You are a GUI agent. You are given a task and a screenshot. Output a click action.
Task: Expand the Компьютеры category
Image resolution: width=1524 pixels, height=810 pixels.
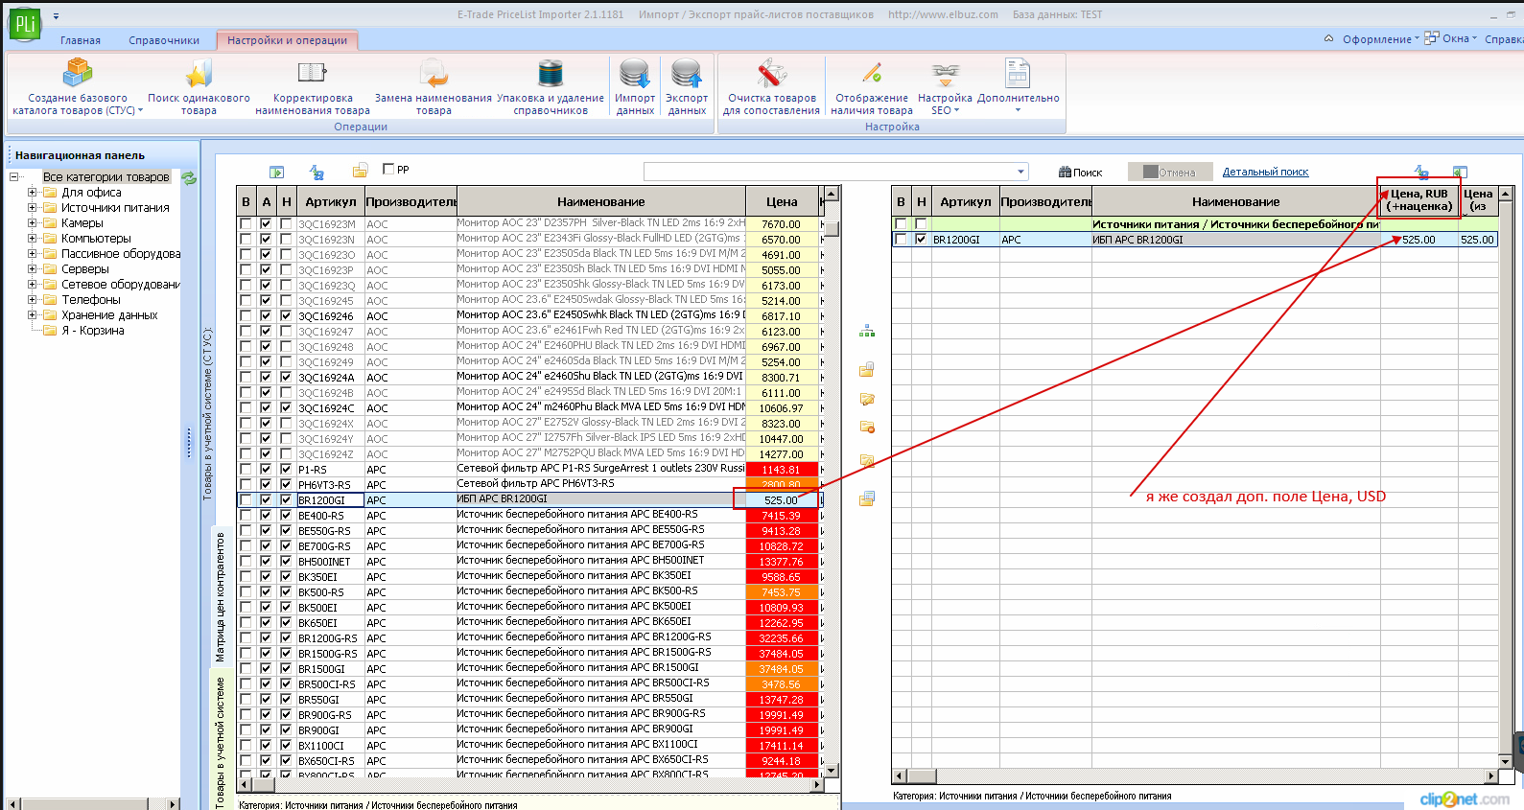pyautogui.click(x=32, y=239)
